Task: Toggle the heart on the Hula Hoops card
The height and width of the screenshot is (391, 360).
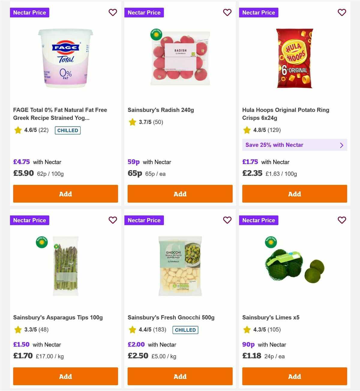Action: pyautogui.click(x=342, y=13)
